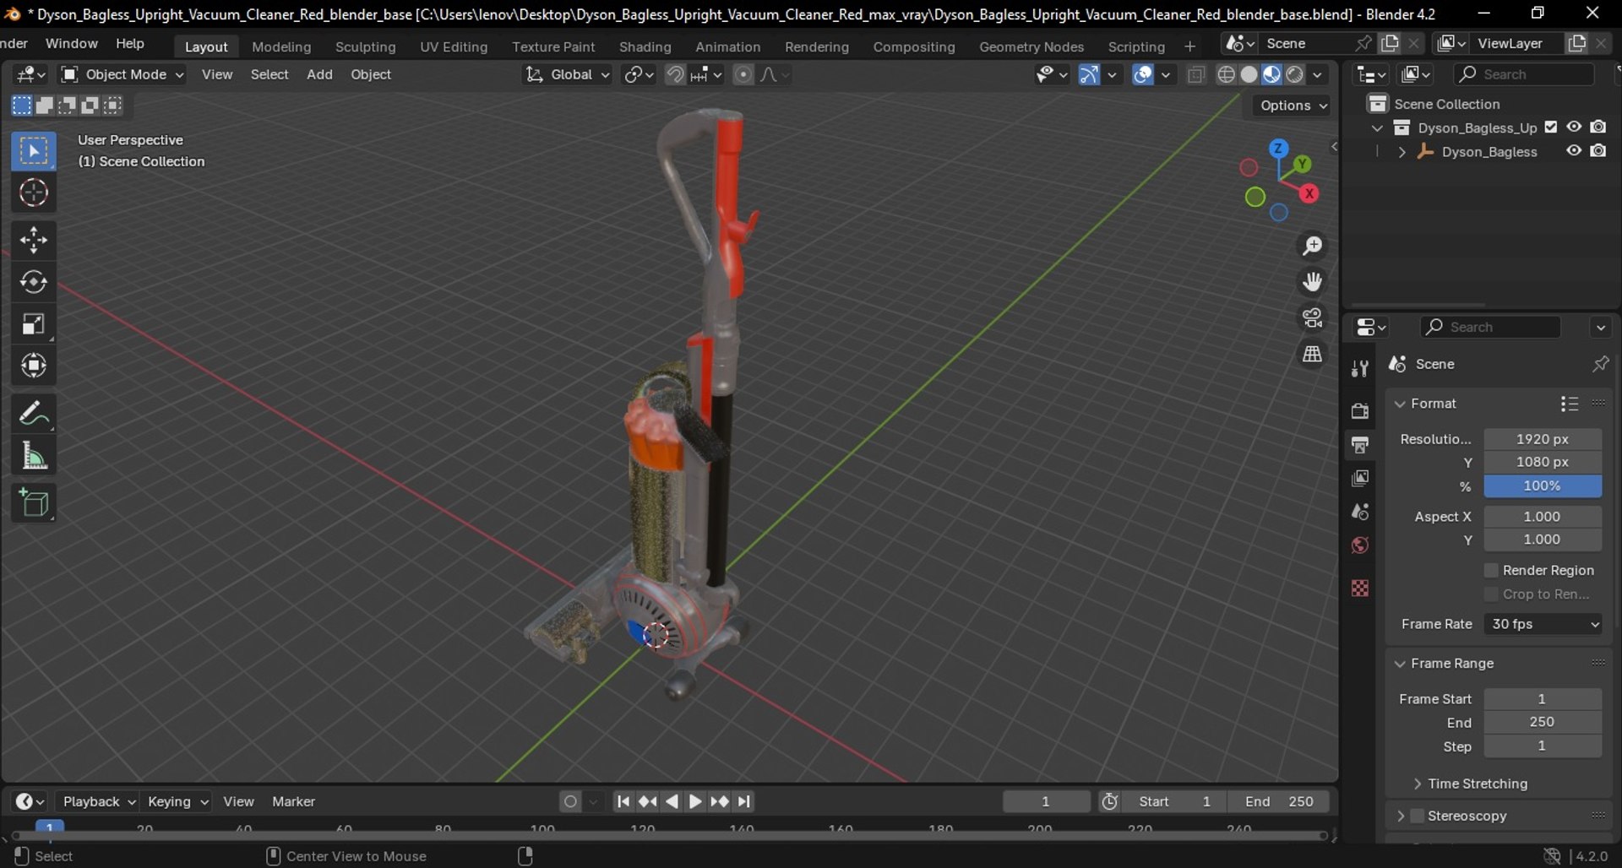Viewport: 1622px width, 868px height.
Task: Click the pan view hand icon
Action: [x=1312, y=282]
